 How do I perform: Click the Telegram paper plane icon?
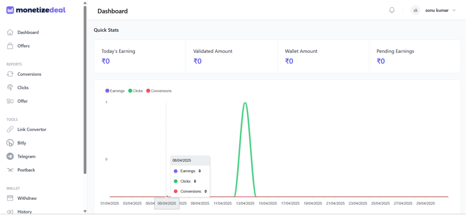10,156
